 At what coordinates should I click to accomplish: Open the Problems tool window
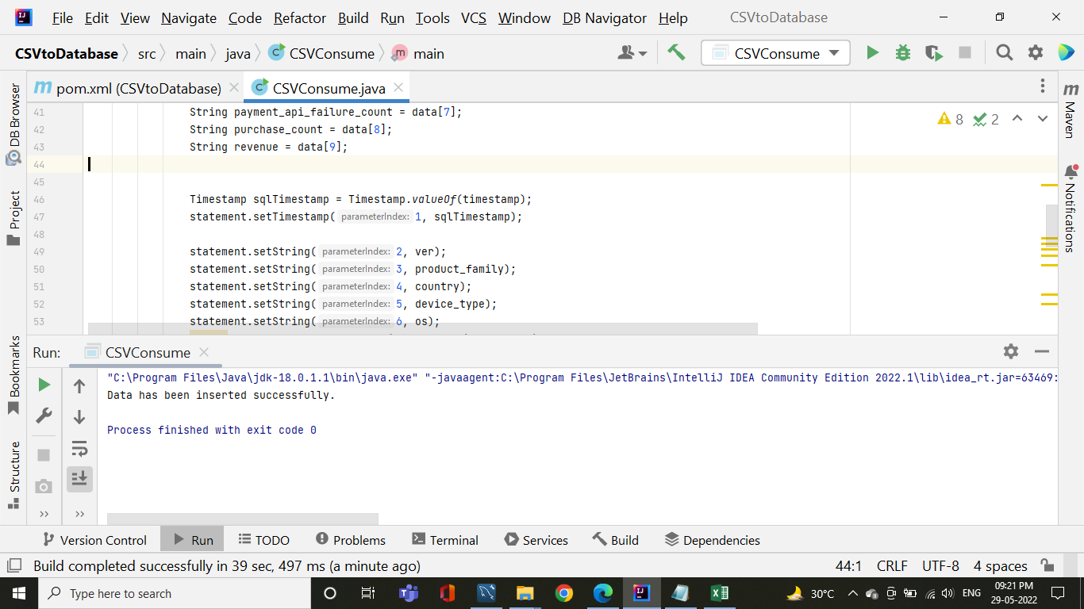point(350,540)
